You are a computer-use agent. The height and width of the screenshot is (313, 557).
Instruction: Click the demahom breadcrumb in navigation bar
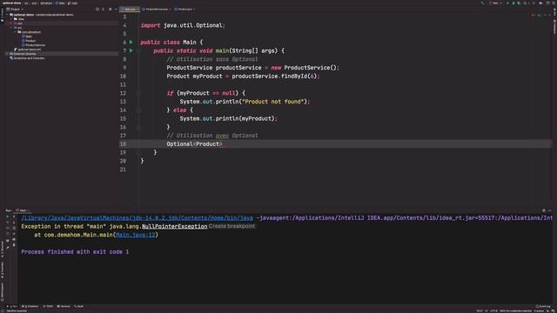(46, 3)
